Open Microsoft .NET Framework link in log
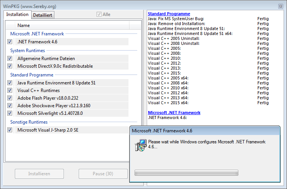Image resolution: width=287 pixels, height=189 pixels. [x=174, y=113]
